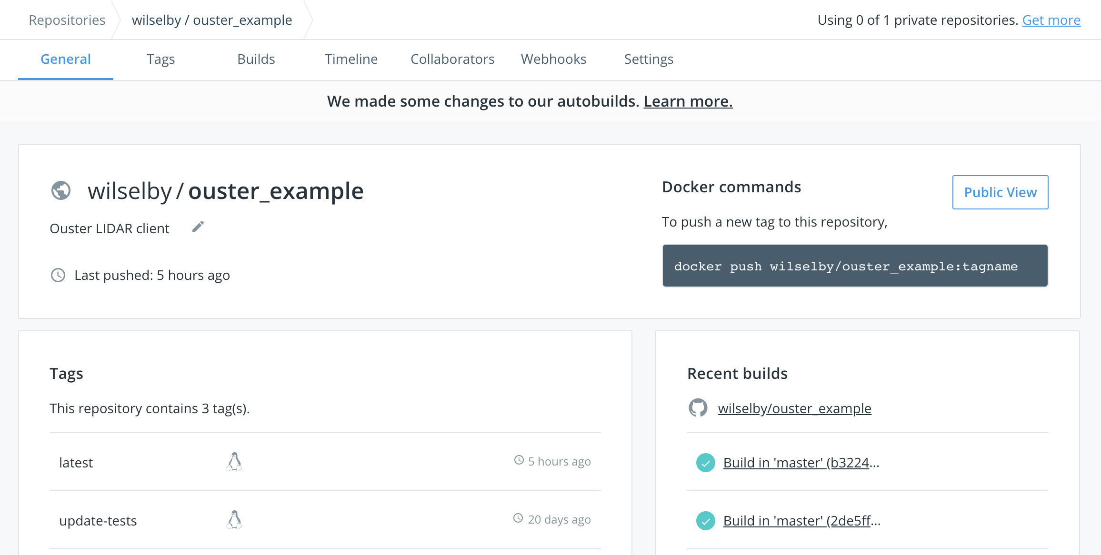Screen dimensions: 1101x555
Task: Click the green success checkmark for build b3224
Action: click(x=706, y=463)
